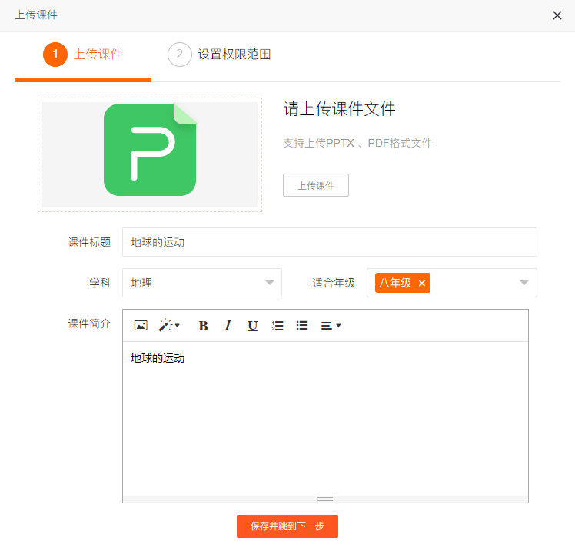This screenshot has height=554, width=575.
Task: Click the 请上传课件文件 heading
Action: click(x=339, y=109)
